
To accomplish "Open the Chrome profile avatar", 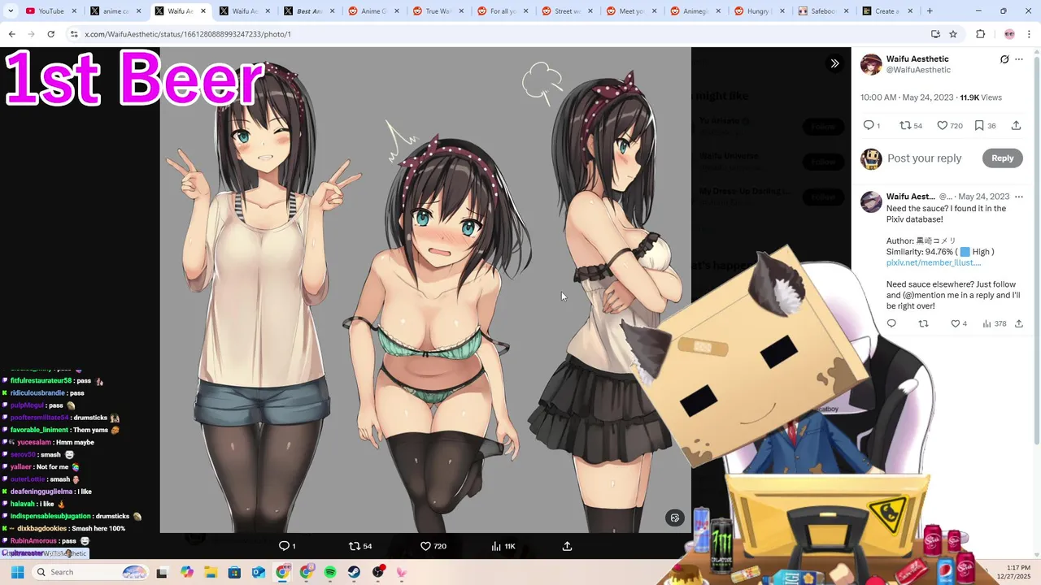I will [1009, 34].
